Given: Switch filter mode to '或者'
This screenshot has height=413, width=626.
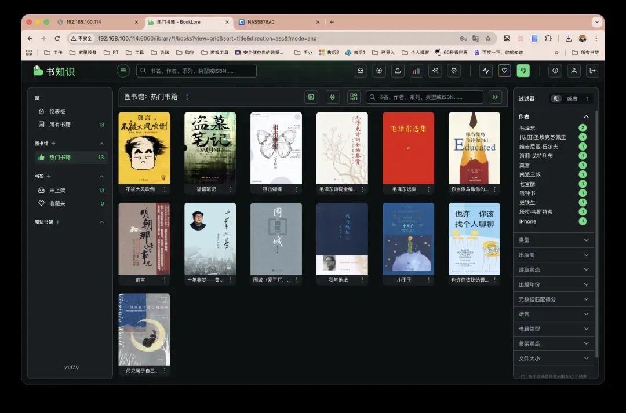Looking at the screenshot, I should pyautogui.click(x=572, y=98).
